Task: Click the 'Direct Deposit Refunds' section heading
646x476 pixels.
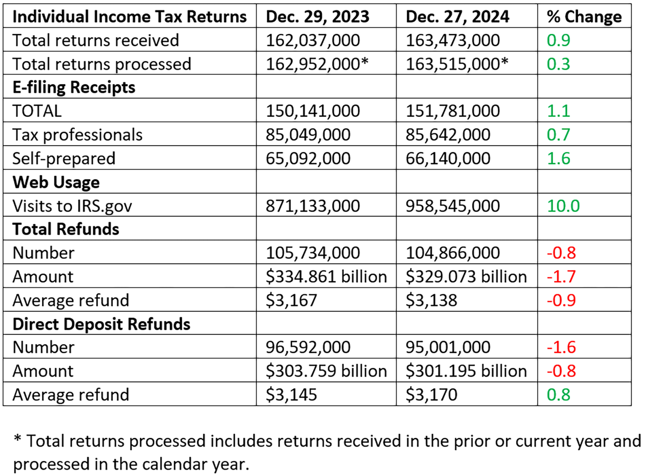Action: [101, 324]
